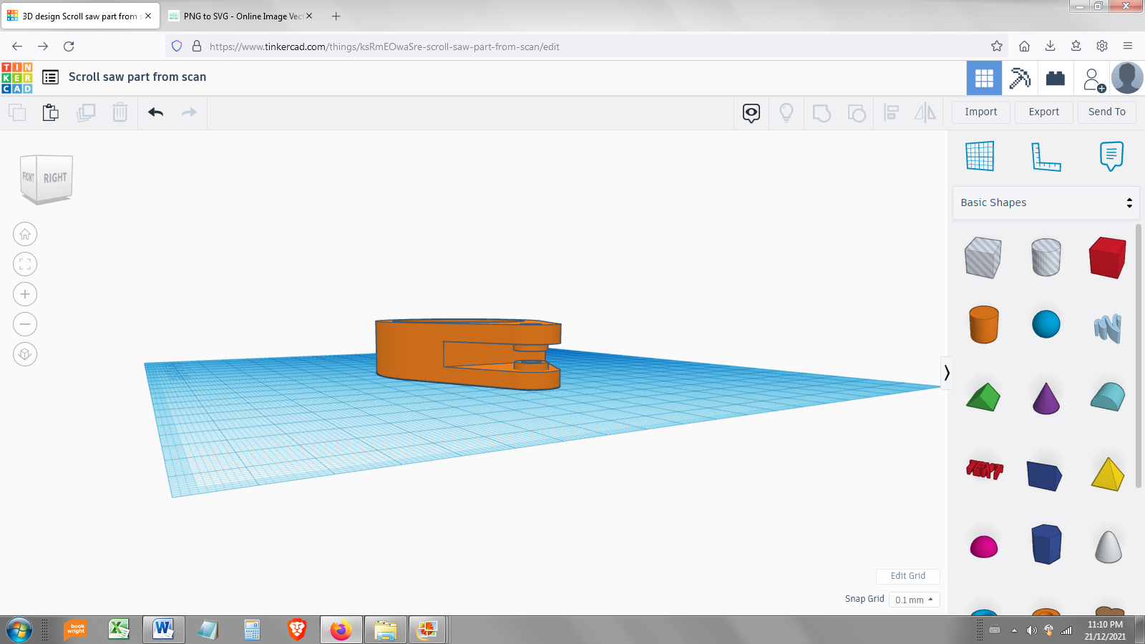Select the teal Round Roof shape
1145x644 pixels.
(1108, 397)
